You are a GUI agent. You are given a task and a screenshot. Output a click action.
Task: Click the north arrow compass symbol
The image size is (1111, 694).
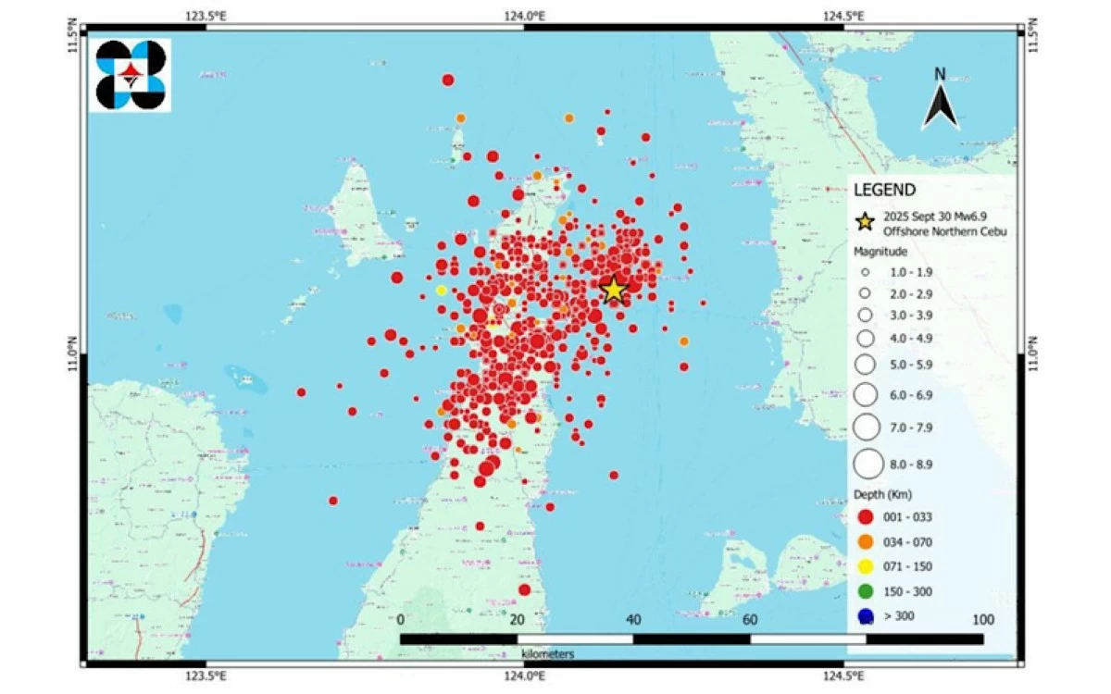pos(940,102)
